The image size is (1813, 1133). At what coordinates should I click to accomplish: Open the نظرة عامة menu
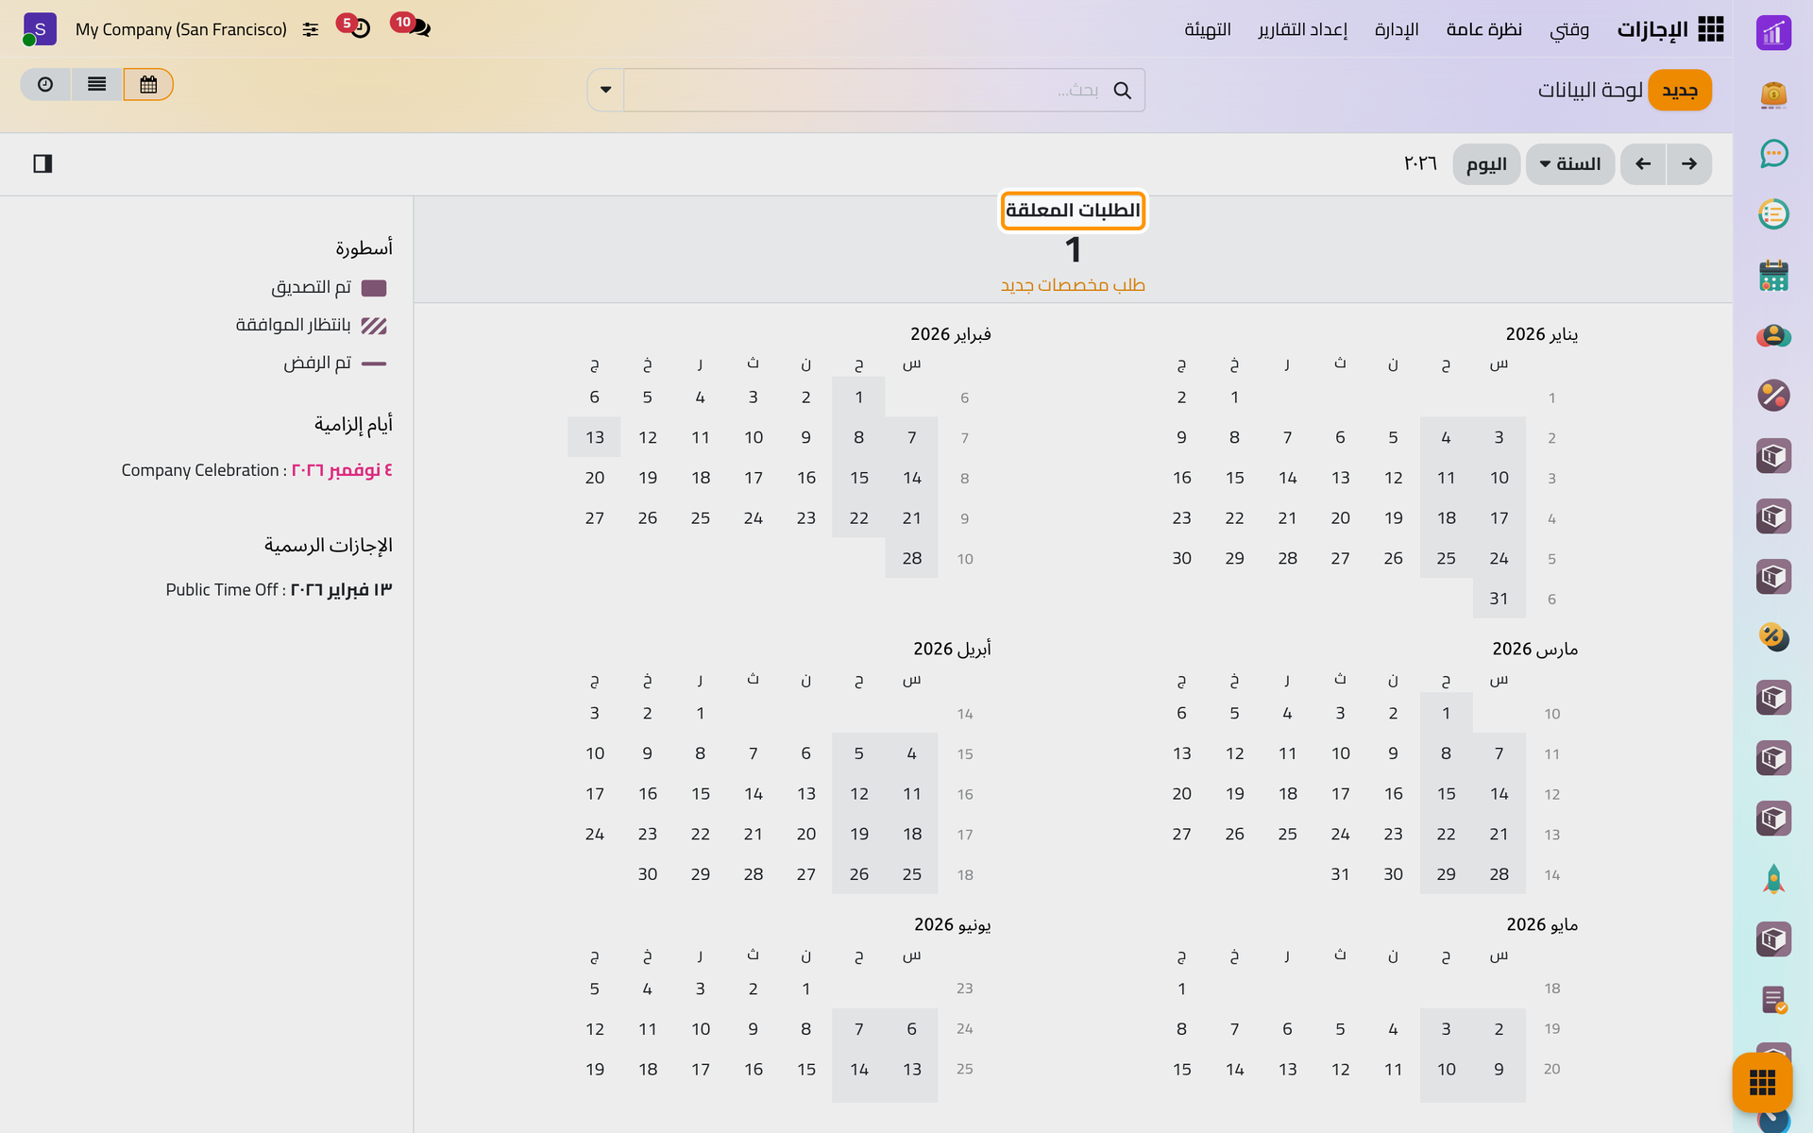1484,29
